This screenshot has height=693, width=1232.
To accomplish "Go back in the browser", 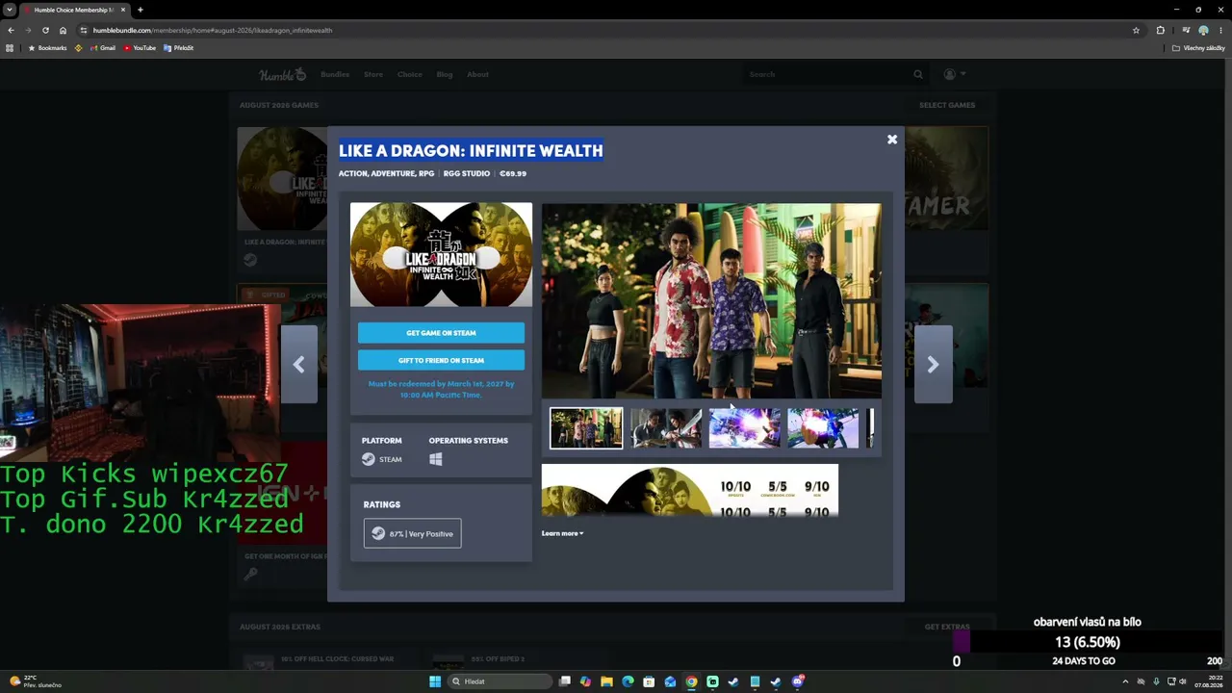I will click(12, 30).
